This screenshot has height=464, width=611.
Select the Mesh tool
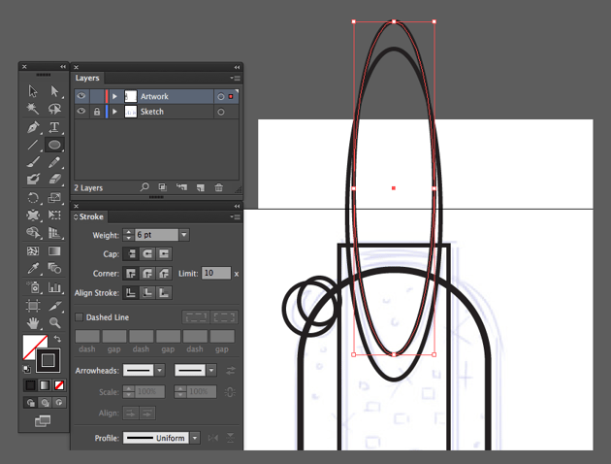(x=33, y=250)
